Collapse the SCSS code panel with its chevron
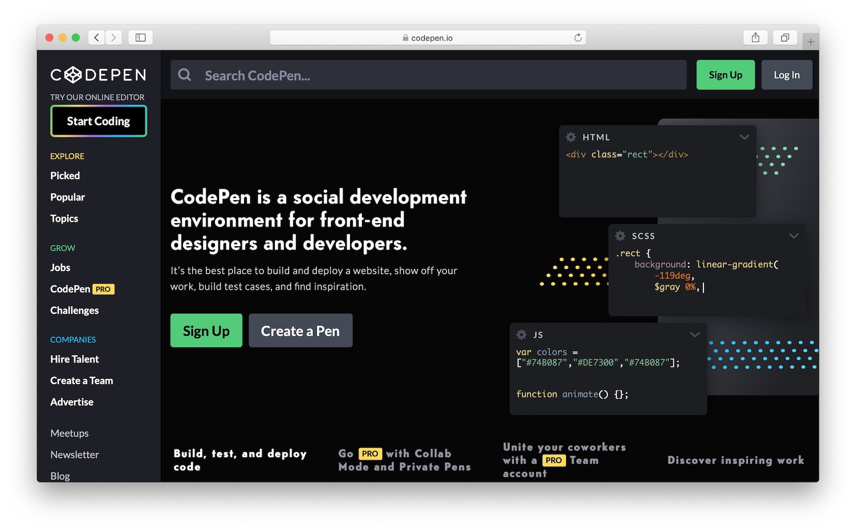 pos(794,236)
